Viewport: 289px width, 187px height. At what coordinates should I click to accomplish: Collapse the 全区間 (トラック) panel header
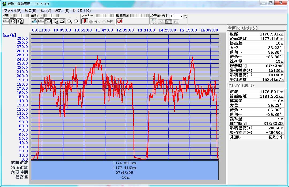pyautogui.click(x=256, y=28)
